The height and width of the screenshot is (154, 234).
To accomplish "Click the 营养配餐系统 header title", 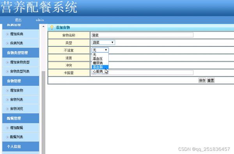I will pyautogui.click(x=39, y=7).
